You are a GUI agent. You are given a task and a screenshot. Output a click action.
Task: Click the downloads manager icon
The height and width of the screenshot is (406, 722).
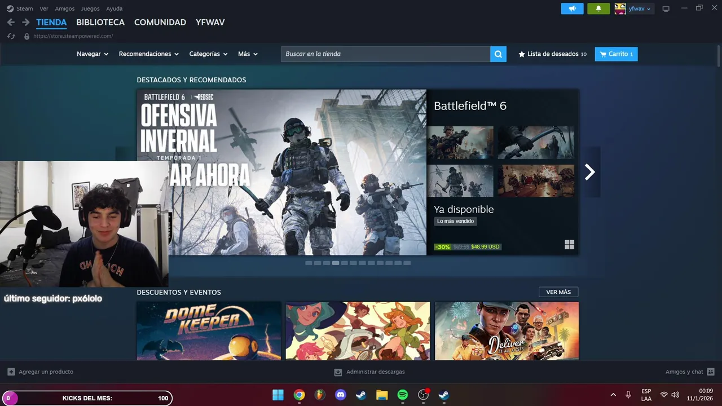coord(338,372)
